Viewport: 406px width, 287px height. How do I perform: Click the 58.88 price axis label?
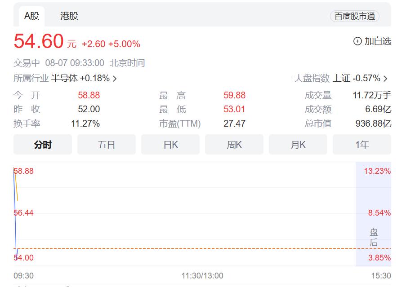[24, 171]
